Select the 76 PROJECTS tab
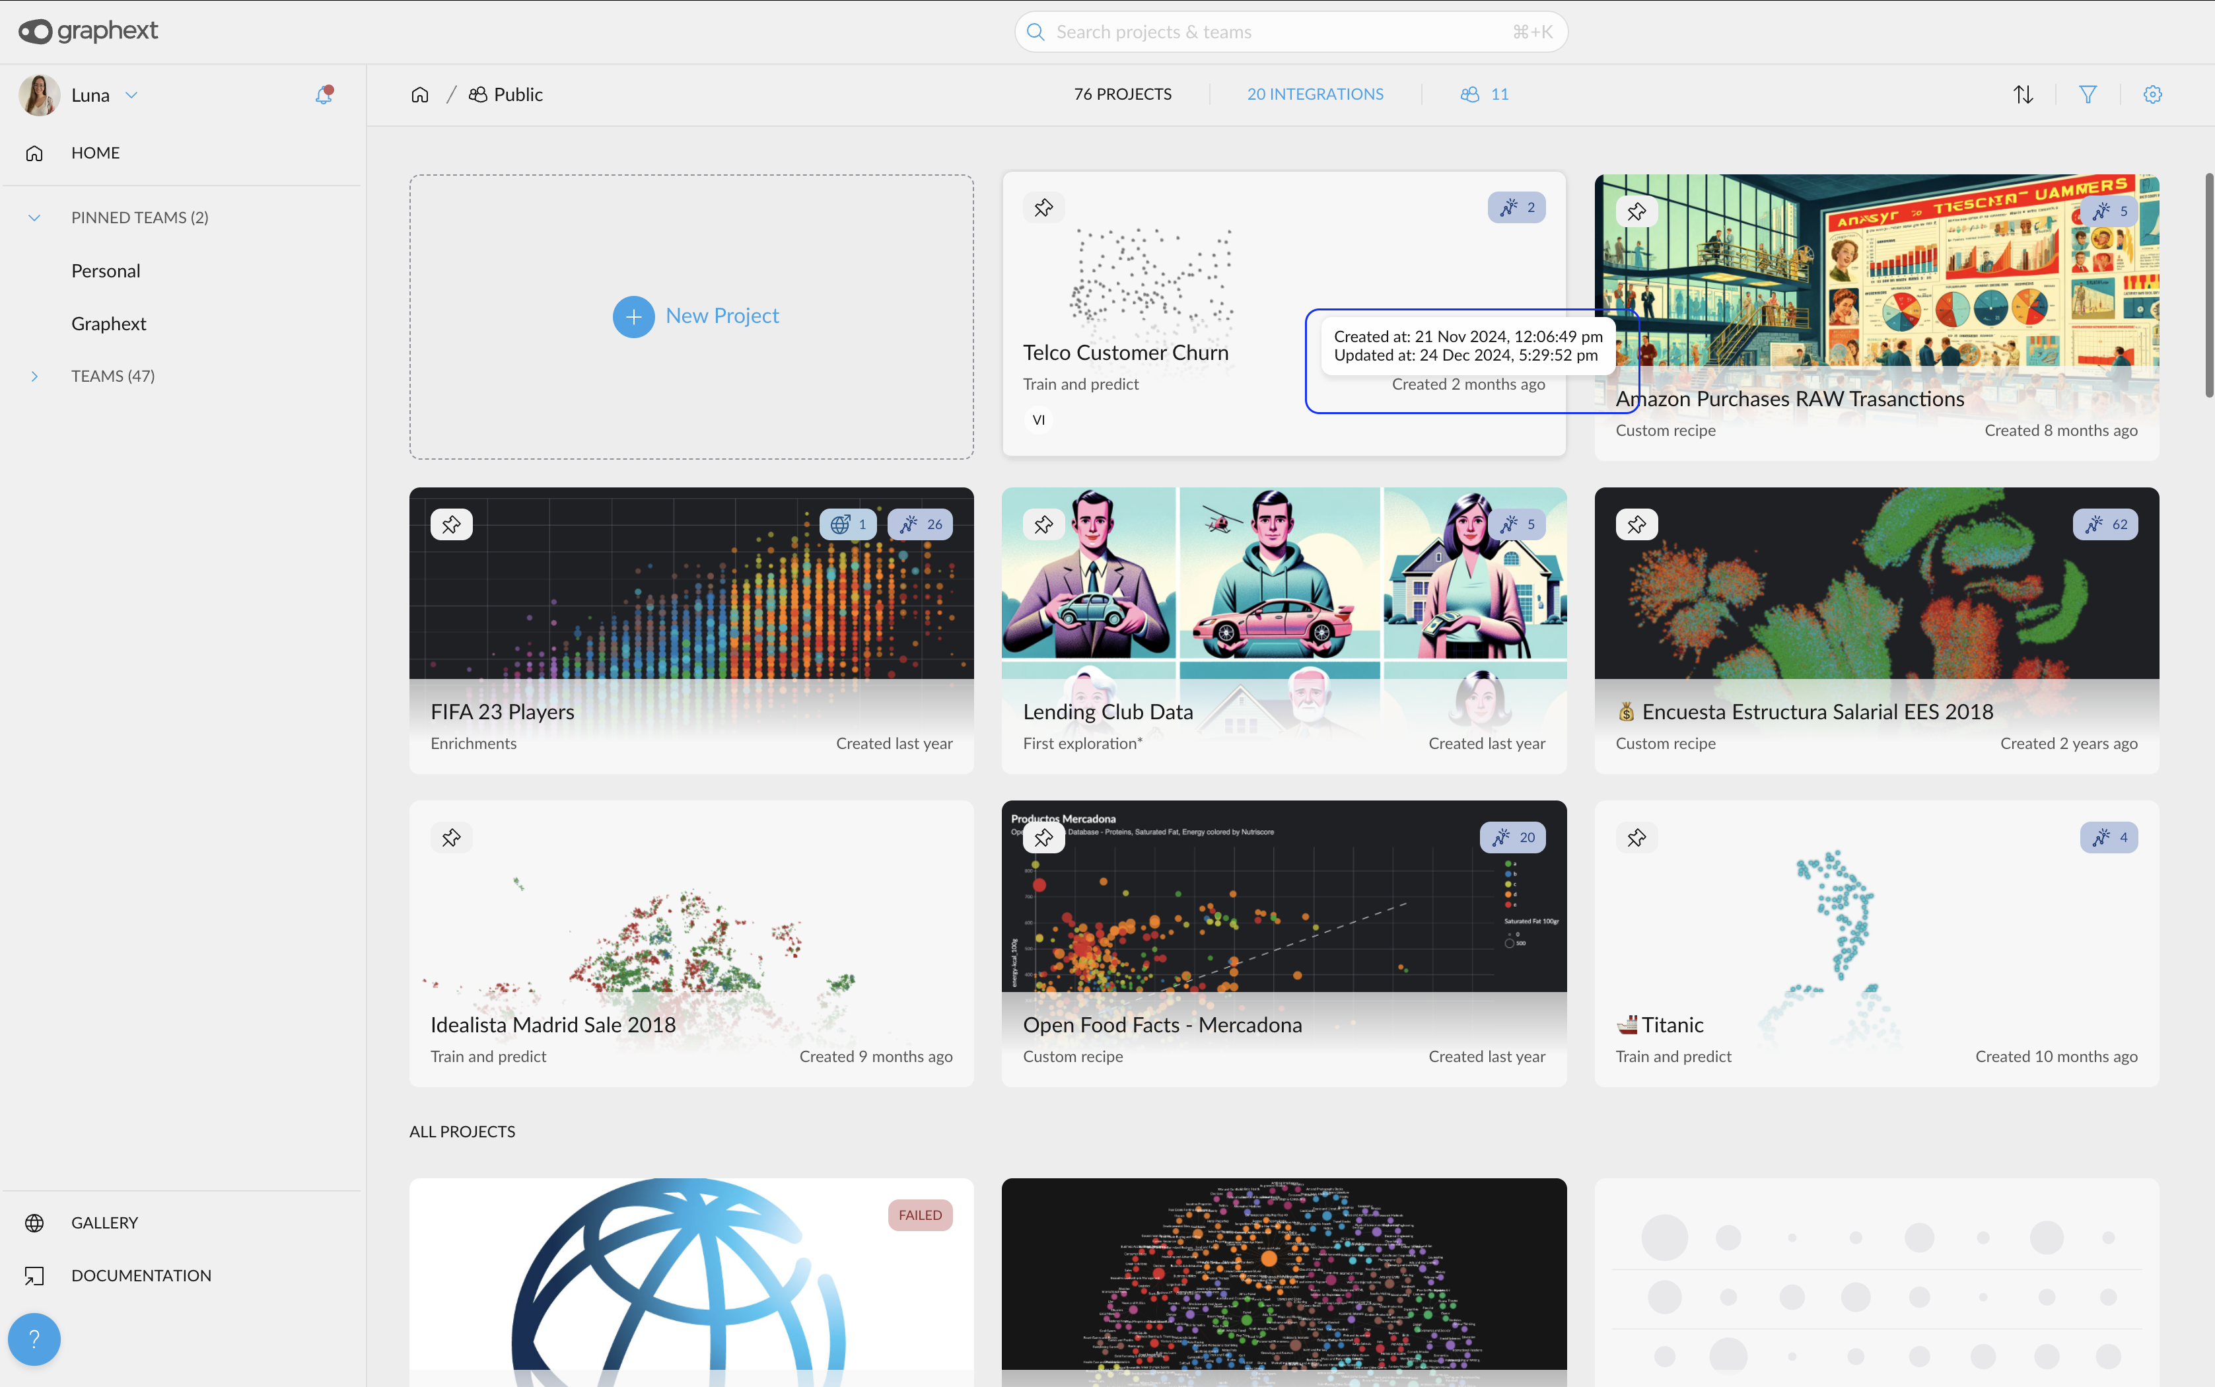This screenshot has height=1387, width=2215. 1123,94
